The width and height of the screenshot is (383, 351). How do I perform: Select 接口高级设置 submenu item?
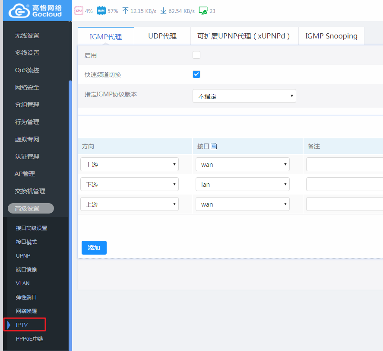[x=32, y=228]
